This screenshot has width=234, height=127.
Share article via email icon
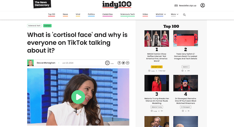127,63
